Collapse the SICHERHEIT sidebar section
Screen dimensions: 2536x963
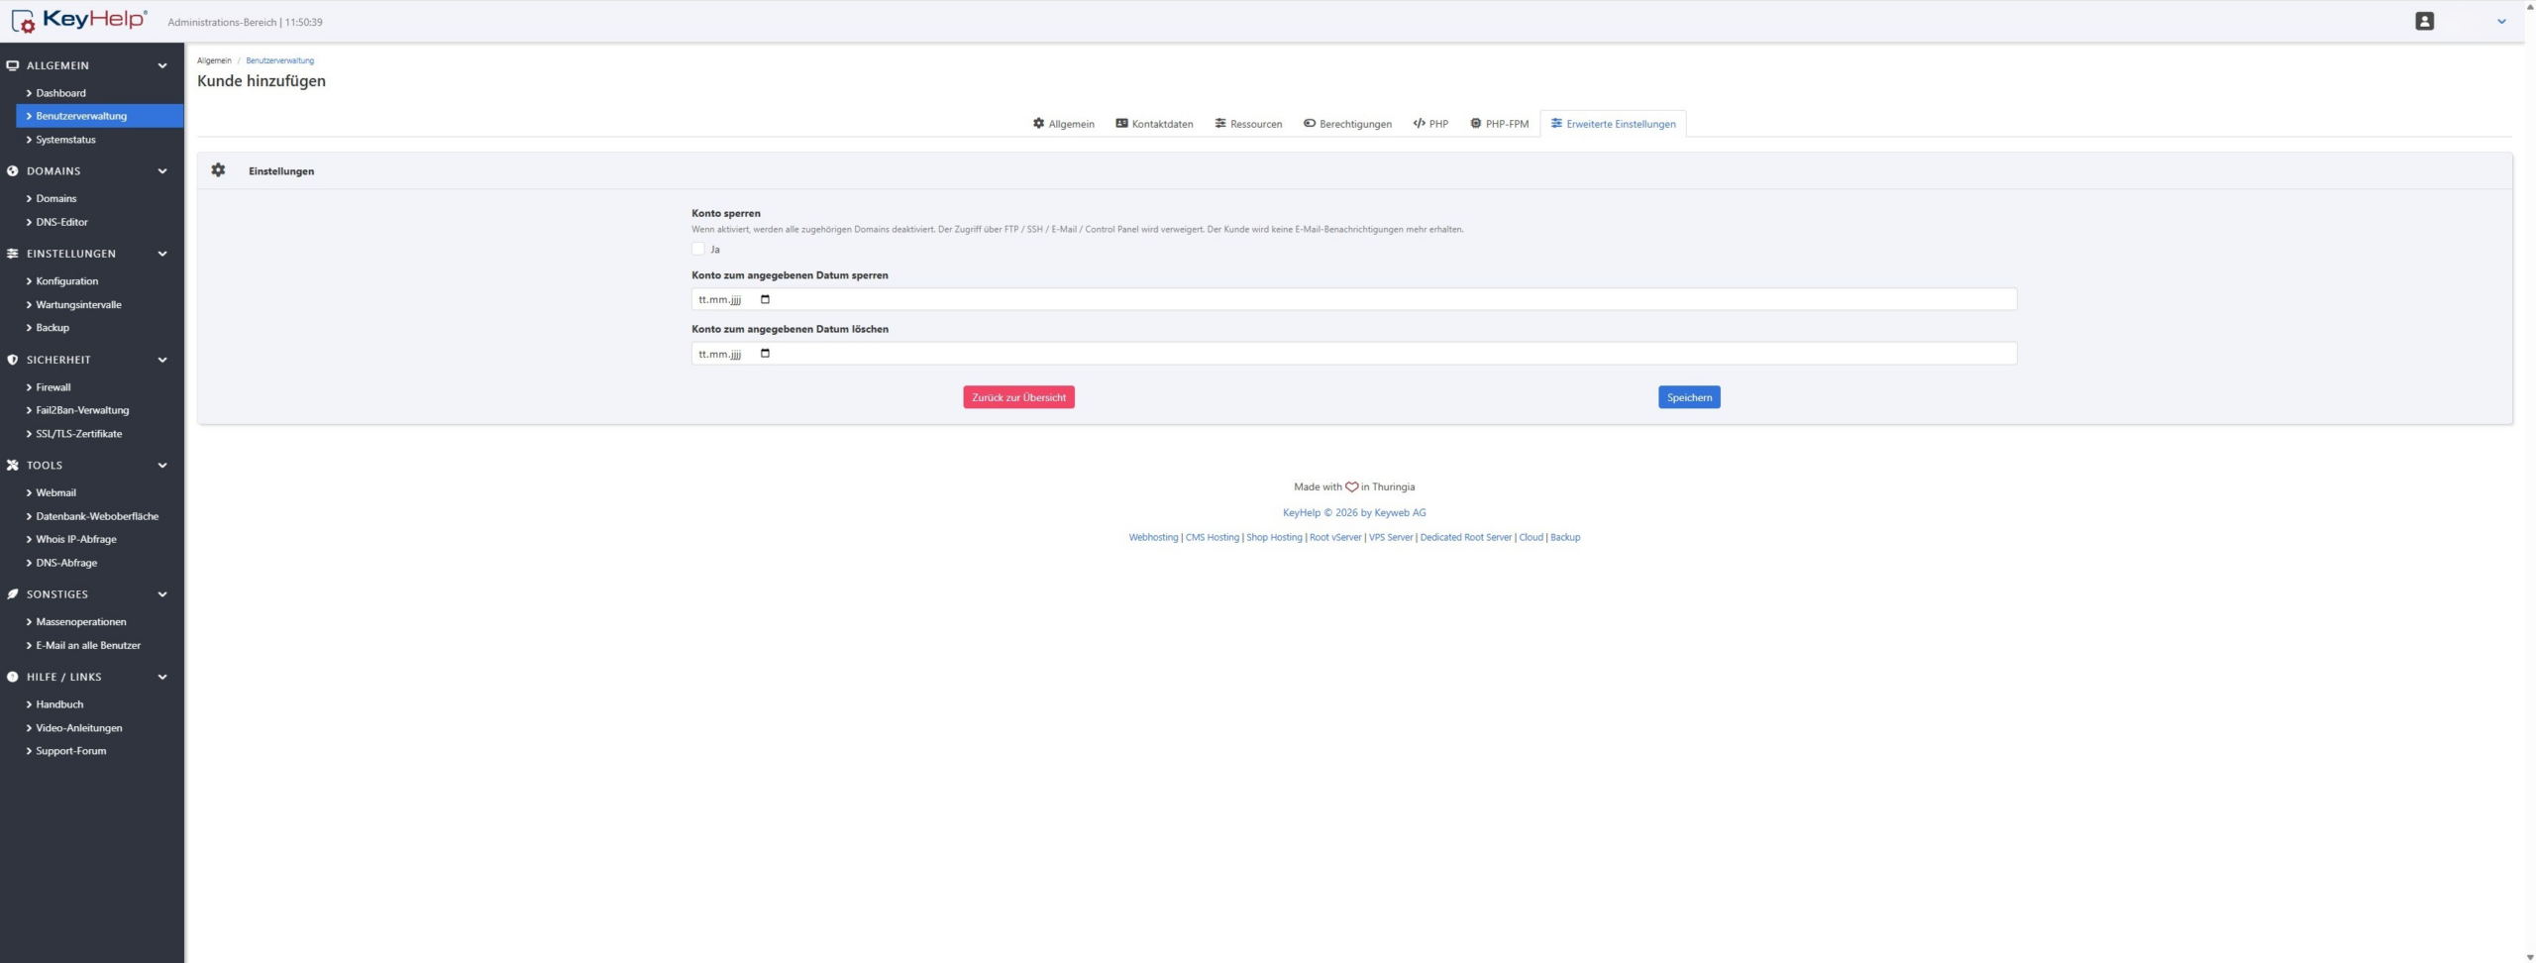click(162, 360)
